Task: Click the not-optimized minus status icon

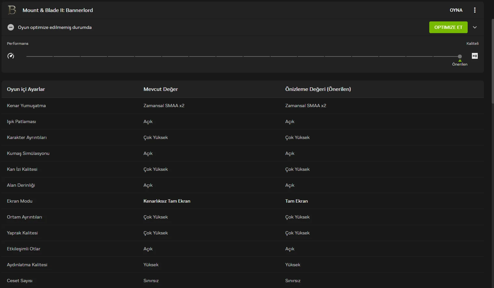Action: click(11, 27)
